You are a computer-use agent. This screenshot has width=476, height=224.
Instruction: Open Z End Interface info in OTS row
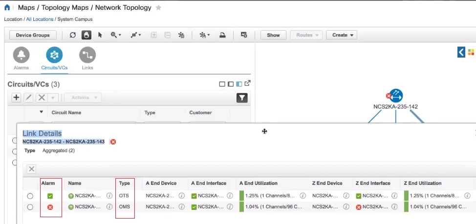coord(394,196)
